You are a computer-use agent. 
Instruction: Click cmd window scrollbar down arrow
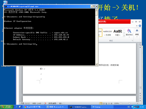[96, 64]
